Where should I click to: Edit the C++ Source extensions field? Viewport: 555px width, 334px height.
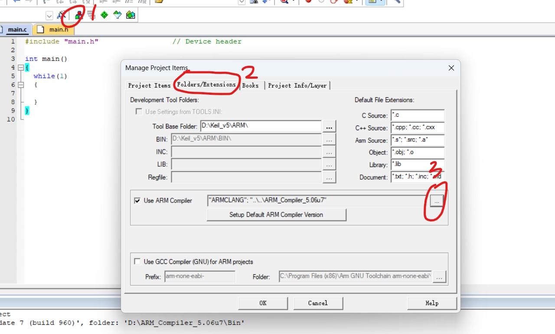418,128
